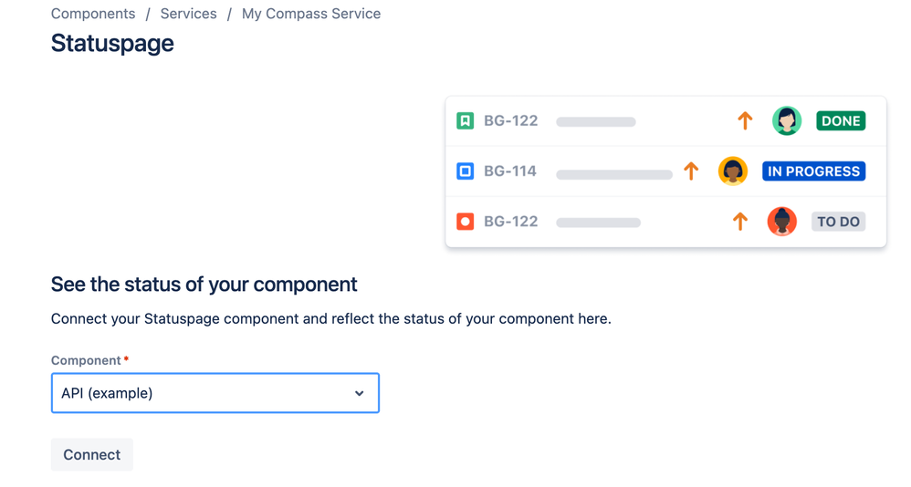Click the BG-114 issue key
The image size is (911, 487).
(x=509, y=171)
